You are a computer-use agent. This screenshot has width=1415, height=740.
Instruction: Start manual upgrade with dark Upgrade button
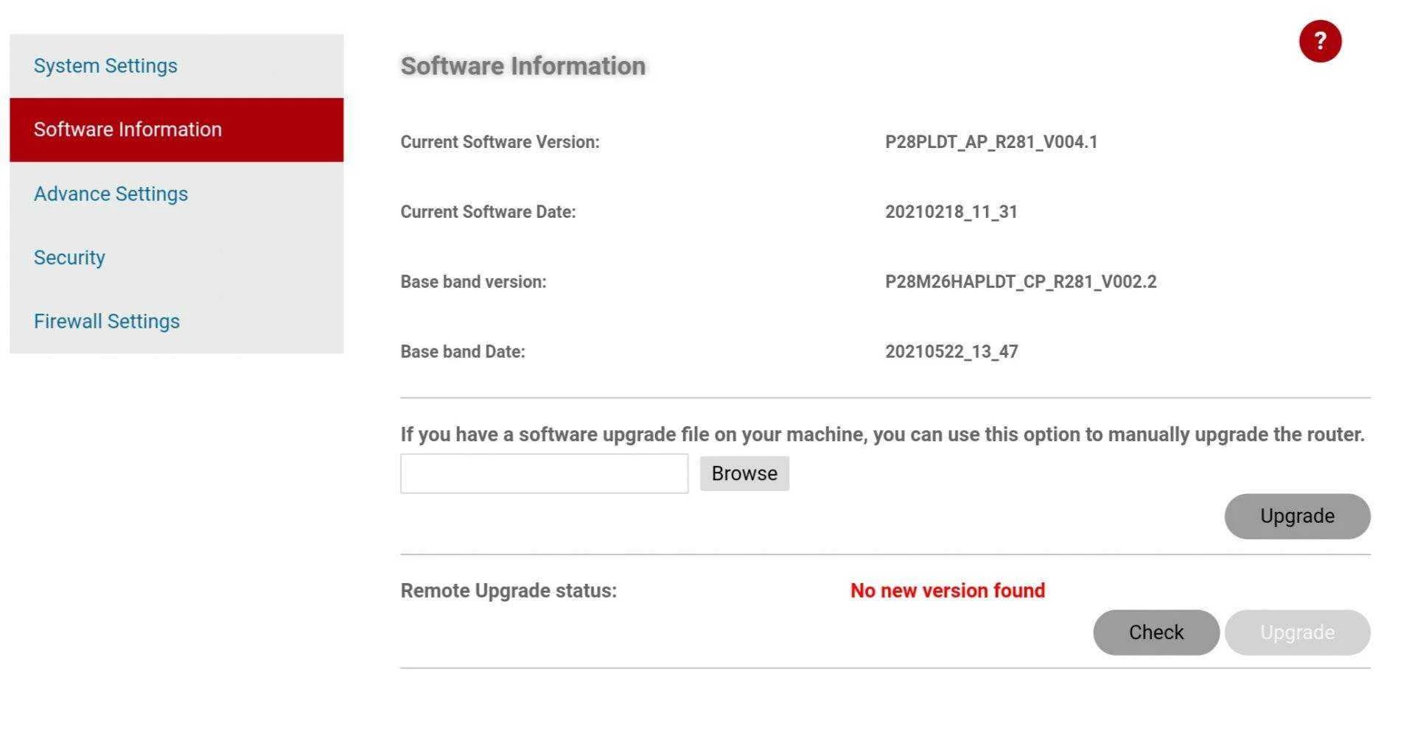(1297, 516)
